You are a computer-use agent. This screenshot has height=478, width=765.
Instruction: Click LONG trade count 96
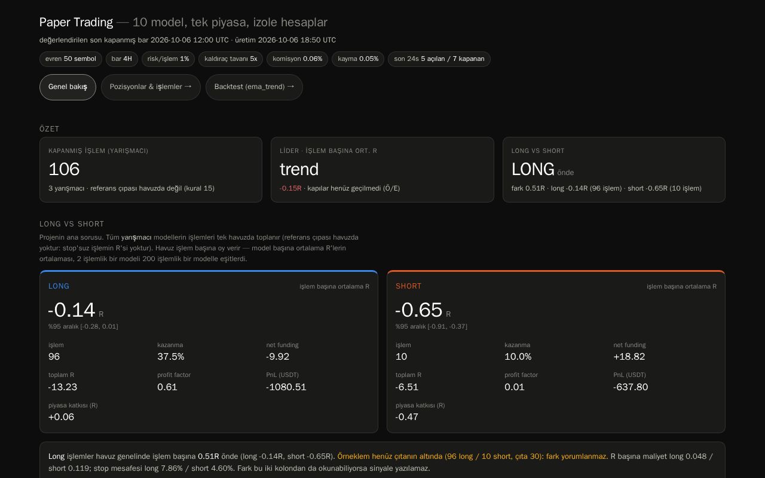[x=54, y=357]
